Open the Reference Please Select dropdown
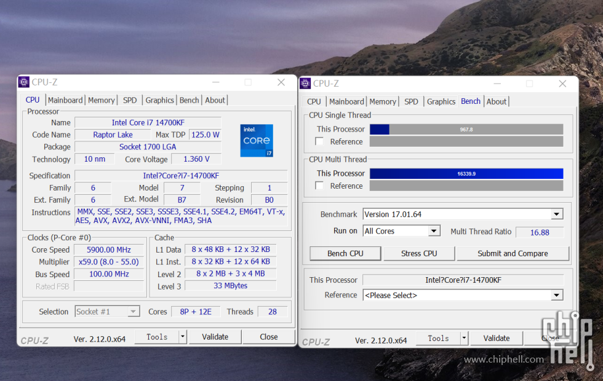603x381 pixels. pyautogui.click(x=556, y=296)
